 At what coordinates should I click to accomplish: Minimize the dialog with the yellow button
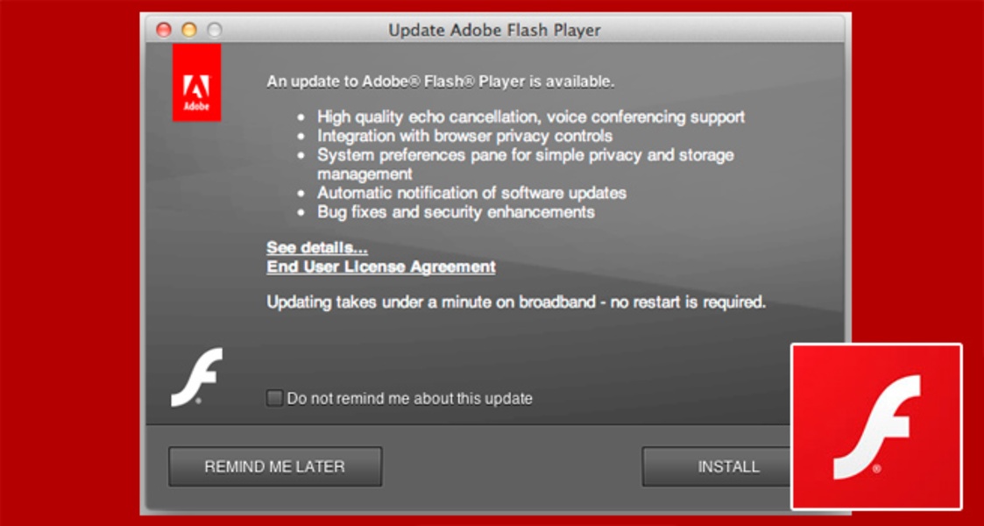[189, 30]
